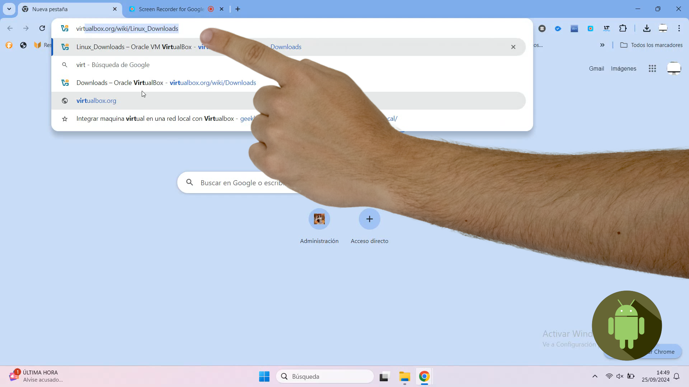The height and width of the screenshot is (387, 689).
Task: Open File Explorer from taskbar
Action: [404, 376]
